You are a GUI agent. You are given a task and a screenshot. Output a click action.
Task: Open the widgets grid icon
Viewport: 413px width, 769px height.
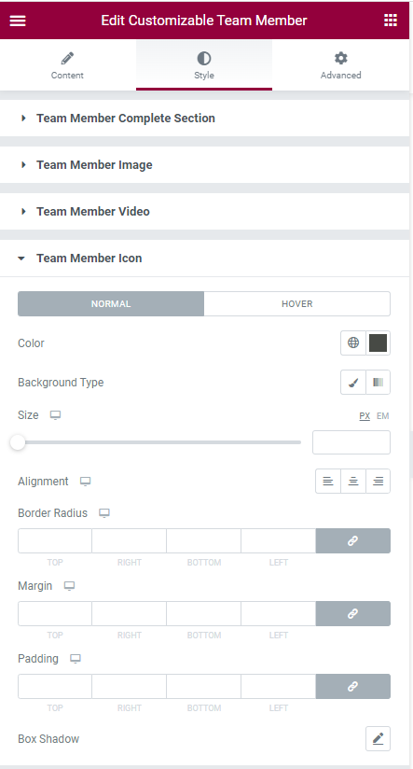(390, 21)
